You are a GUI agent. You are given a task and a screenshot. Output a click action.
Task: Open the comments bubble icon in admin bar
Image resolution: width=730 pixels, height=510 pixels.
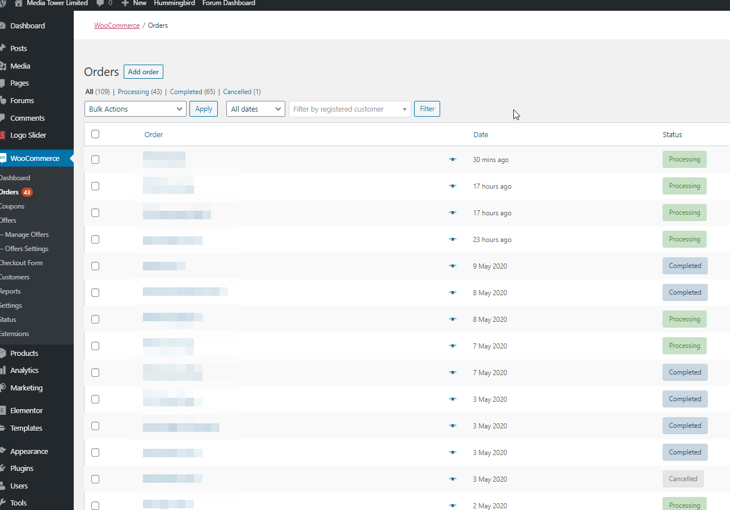click(x=100, y=3)
